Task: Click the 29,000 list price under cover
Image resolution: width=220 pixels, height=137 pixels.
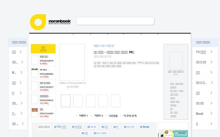Action: click(73, 87)
